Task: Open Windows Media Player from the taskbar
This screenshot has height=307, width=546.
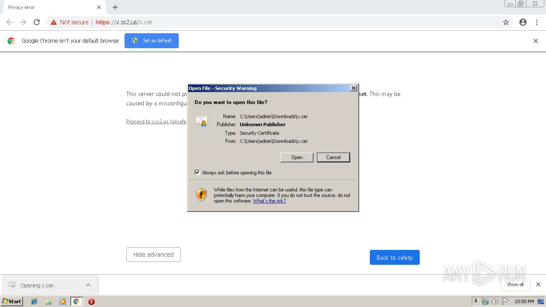Action: pyautogui.click(x=62, y=301)
